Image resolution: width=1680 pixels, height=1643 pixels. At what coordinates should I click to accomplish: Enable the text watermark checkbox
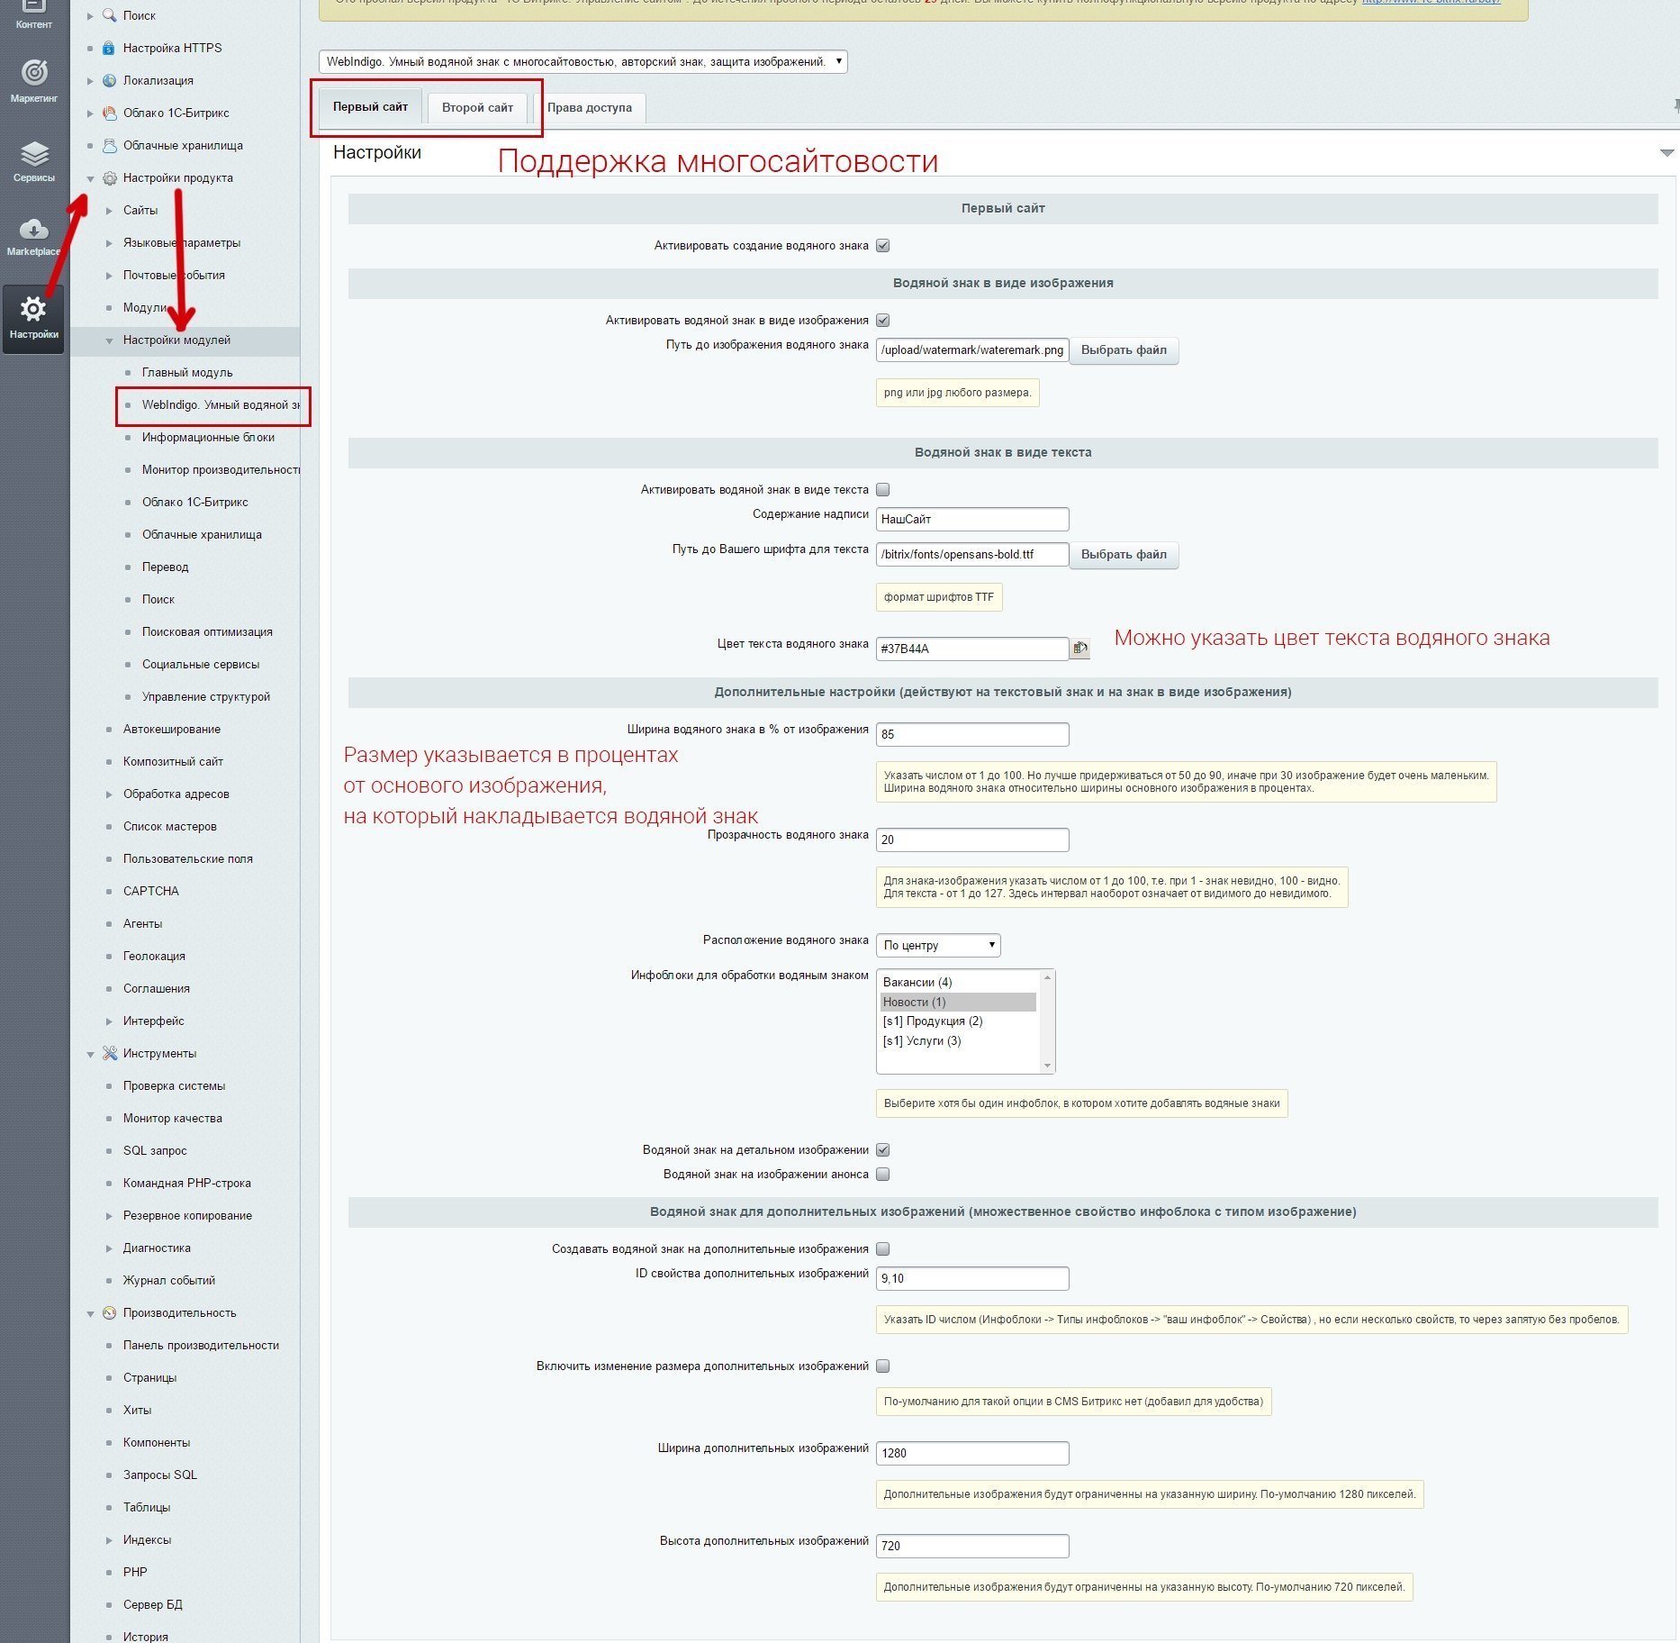pyautogui.click(x=883, y=490)
